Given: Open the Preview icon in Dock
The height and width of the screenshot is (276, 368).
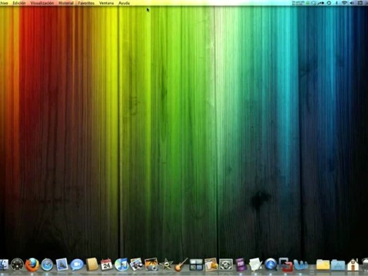Looking at the screenshot, I should tap(136, 264).
